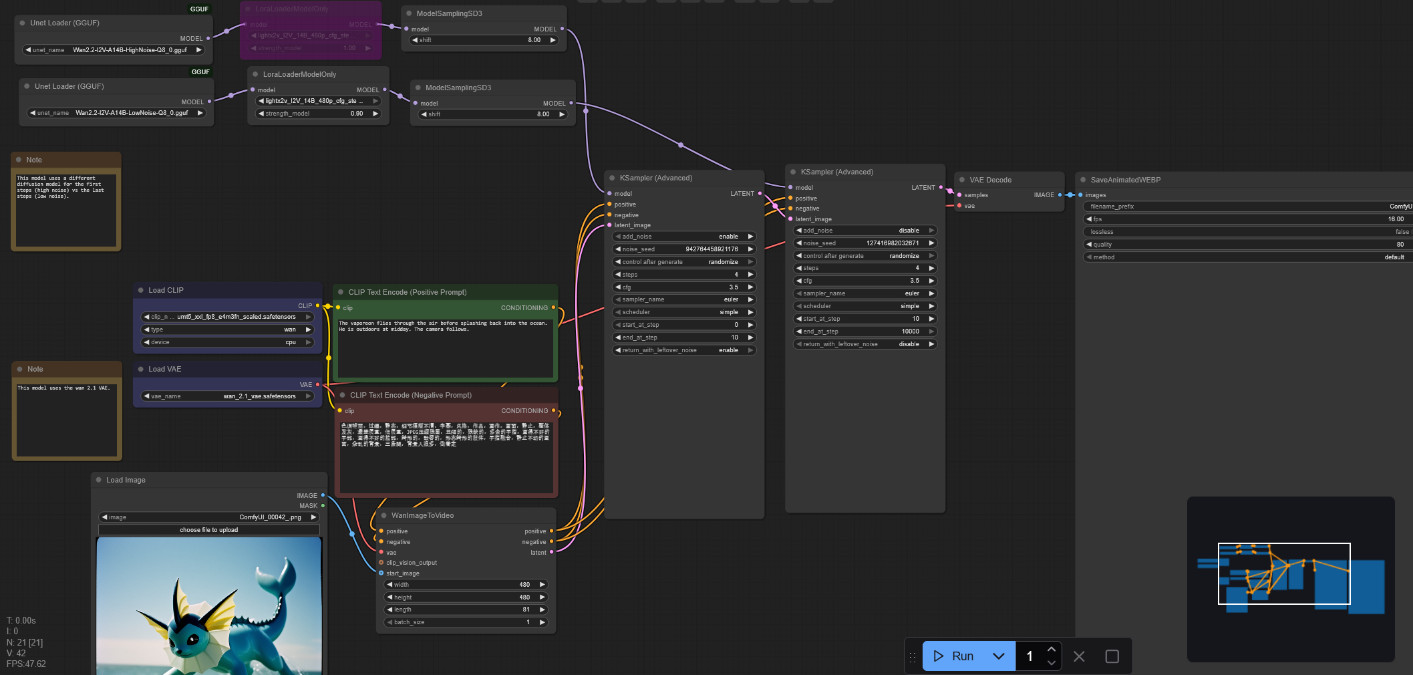Increase strength_model 0.90 on LoraLoaderModelOnly
This screenshot has width=1413, height=675.
375,114
